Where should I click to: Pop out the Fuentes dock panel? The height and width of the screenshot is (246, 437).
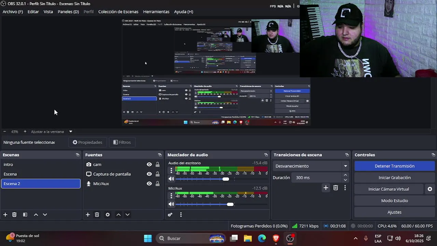tap(160, 155)
